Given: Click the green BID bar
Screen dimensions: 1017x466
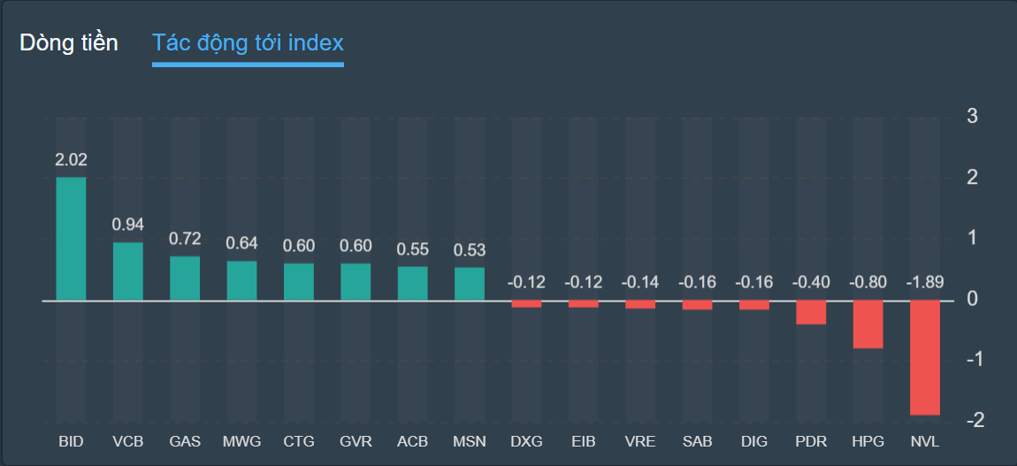Looking at the screenshot, I should [71, 239].
